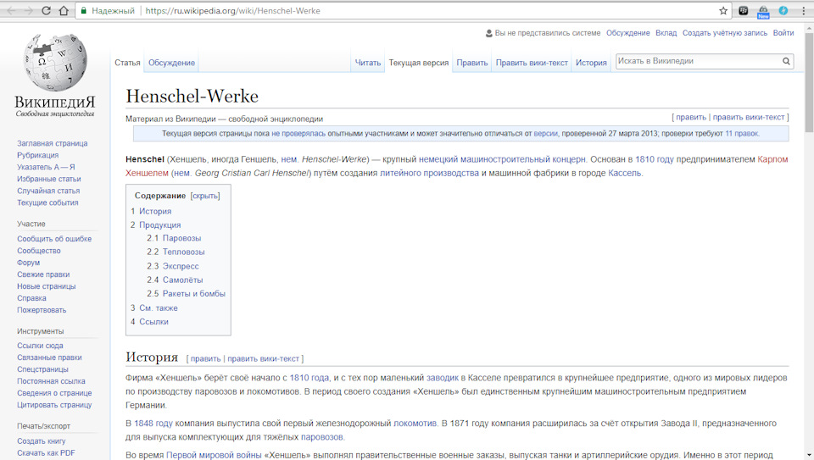Open Обсуждение link in top user bar

pos(627,33)
